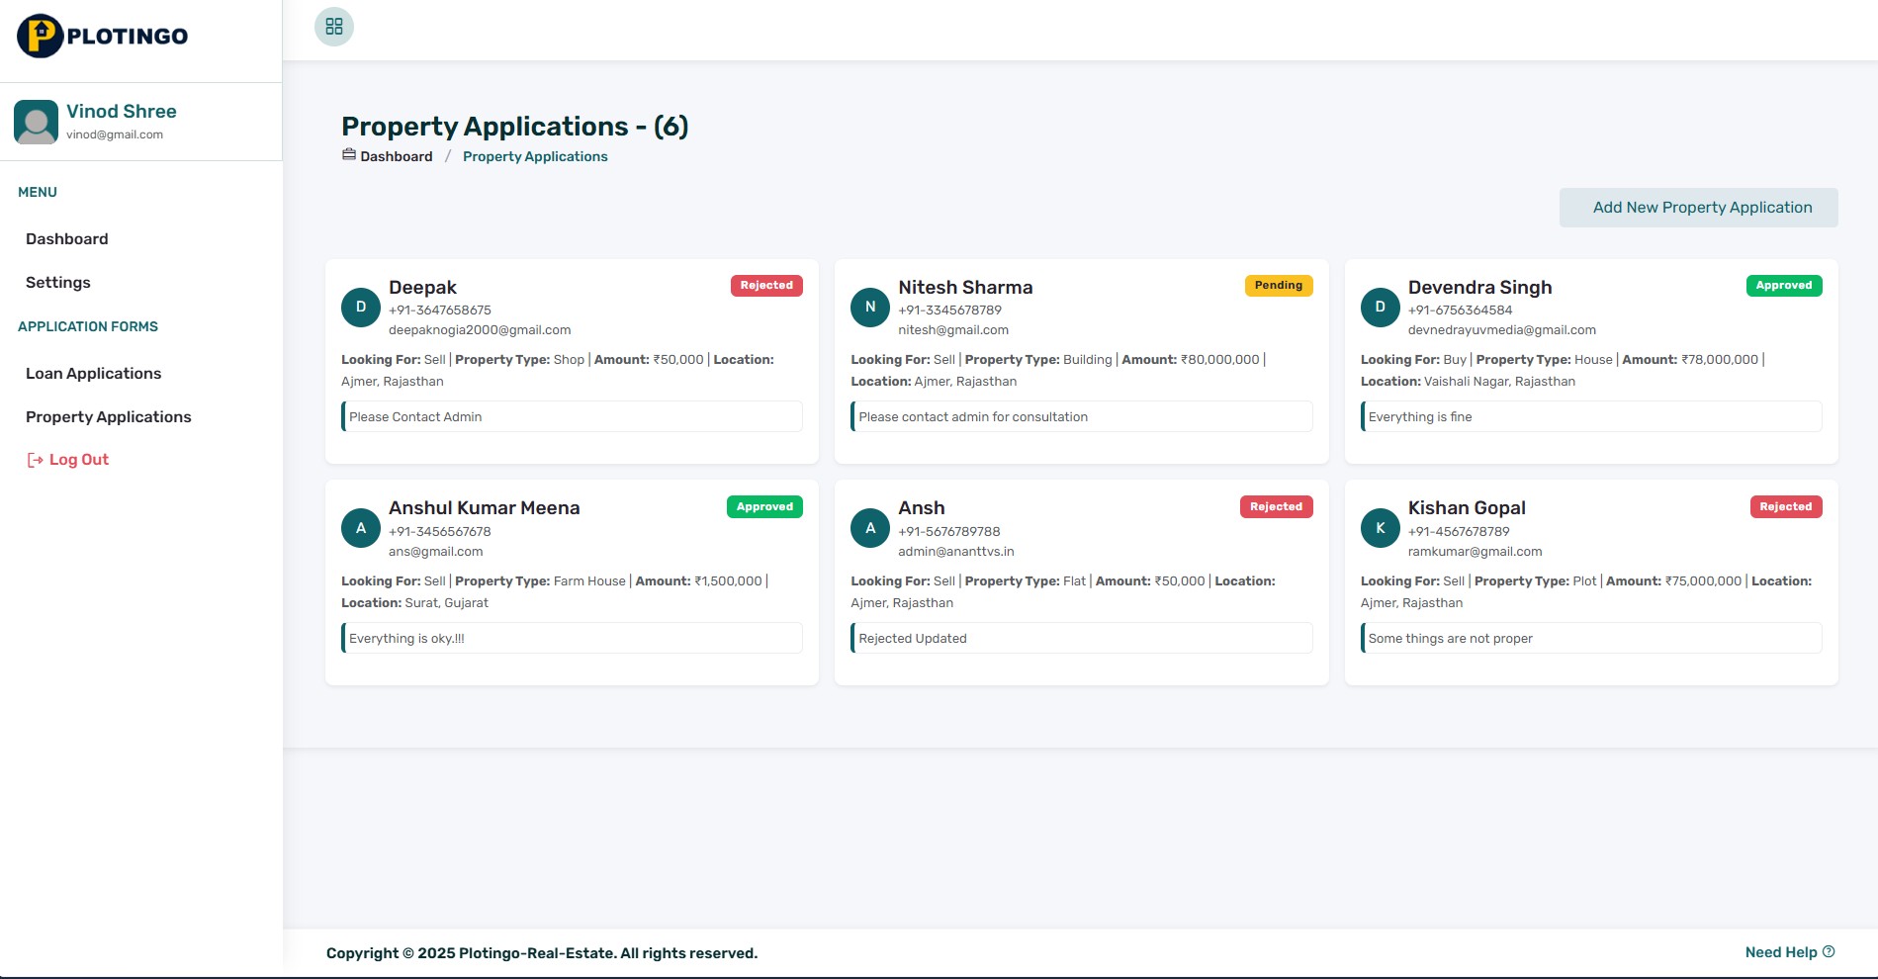
Task: Click Deepak's avatar circle
Action: pyautogui.click(x=360, y=307)
